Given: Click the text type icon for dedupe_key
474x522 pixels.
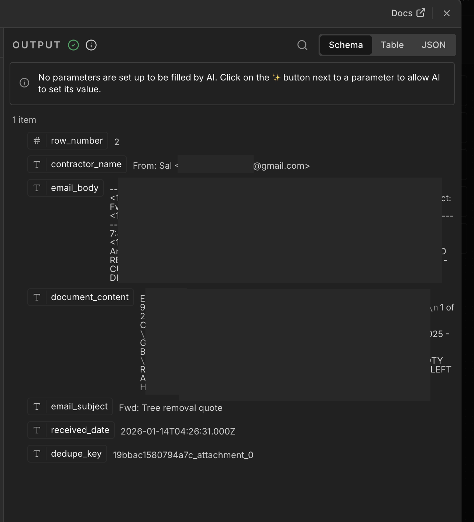Looking at the screenshot, I should (37, 454).
